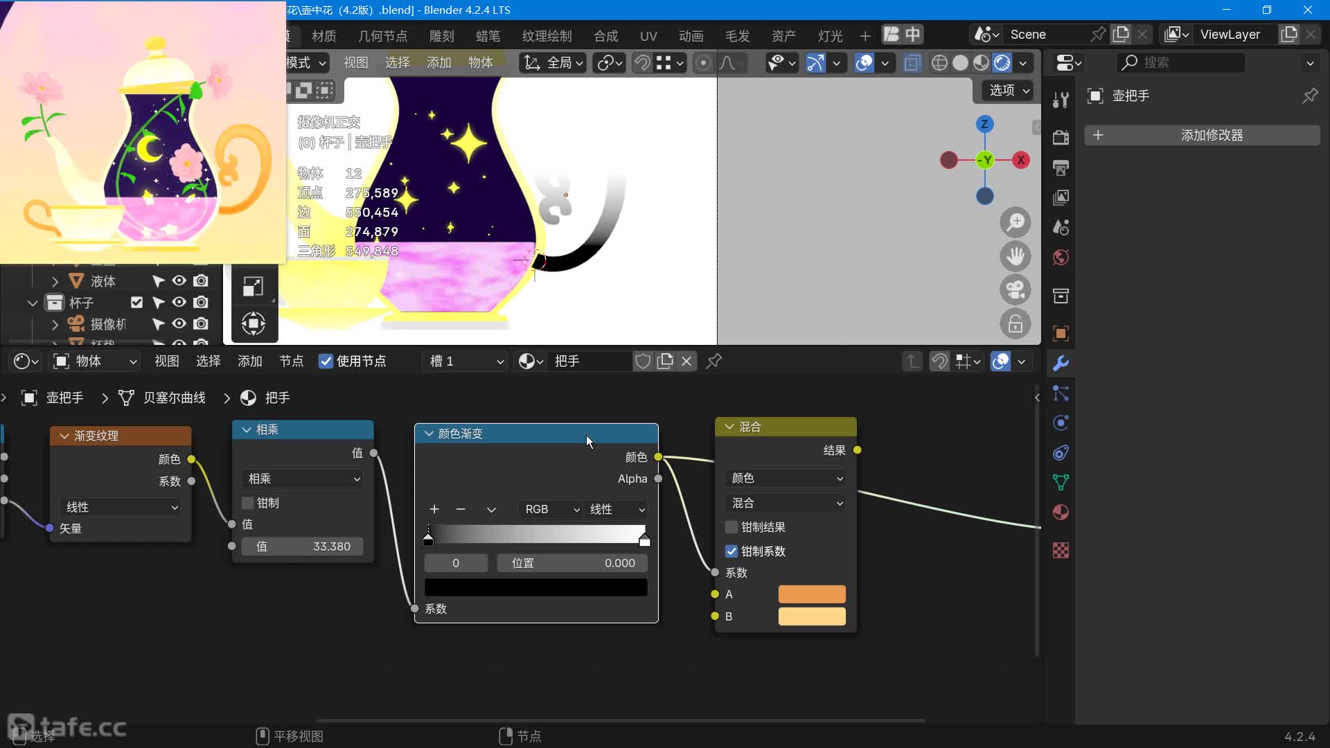Click the Y axis on navigation gizmo

(984, 160)
